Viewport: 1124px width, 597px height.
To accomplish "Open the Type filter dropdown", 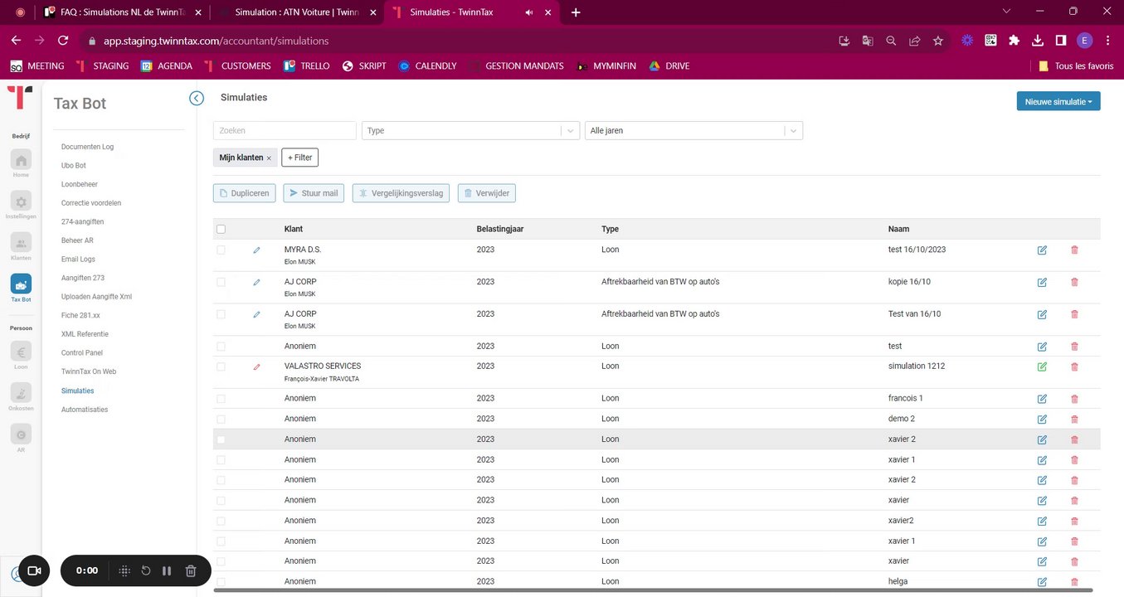I will 470,130.
